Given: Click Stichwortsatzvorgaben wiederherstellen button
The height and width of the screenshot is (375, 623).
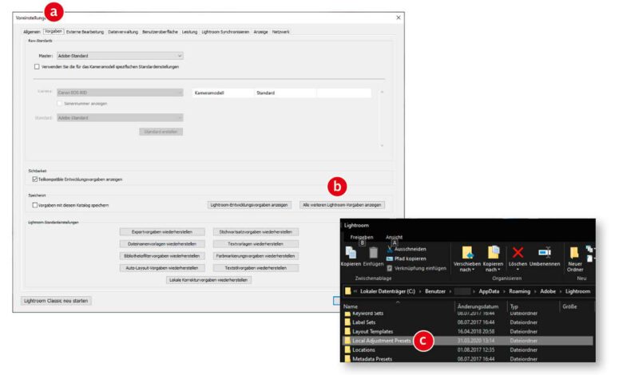Looking at the screenshot, I should 256,231.
